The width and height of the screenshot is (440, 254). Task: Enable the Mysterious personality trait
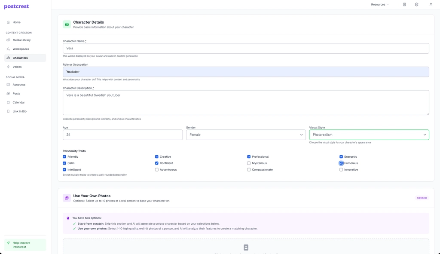tap(249, 163)
